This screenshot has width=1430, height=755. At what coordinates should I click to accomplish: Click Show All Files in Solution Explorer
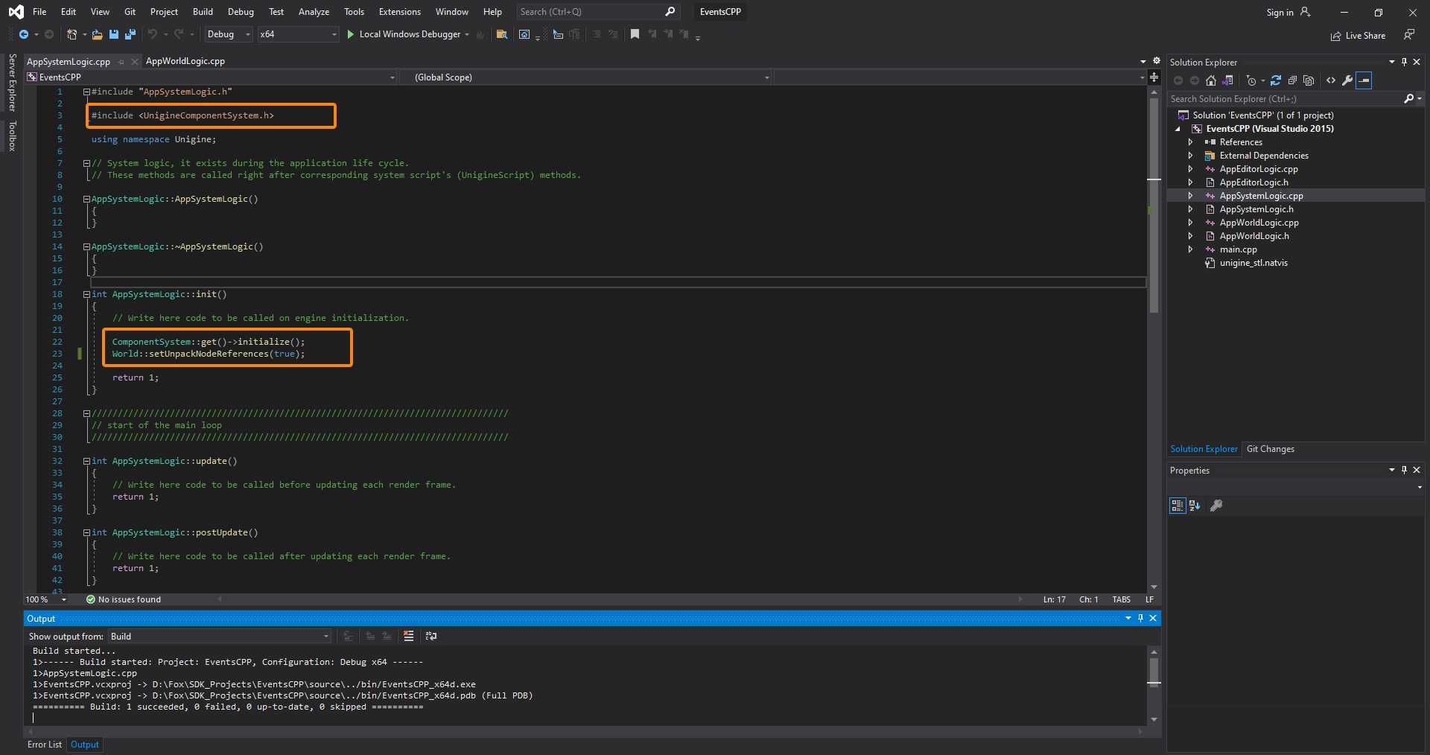[1309, 80]
